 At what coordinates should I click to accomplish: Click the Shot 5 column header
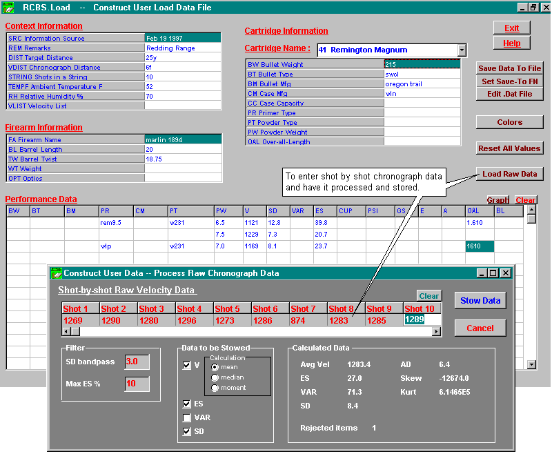tap(233, 308)
